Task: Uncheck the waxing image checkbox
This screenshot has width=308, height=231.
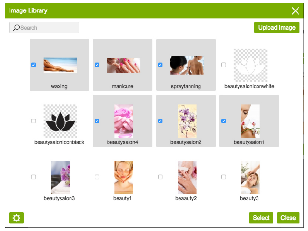Action: tap(34, 65)
